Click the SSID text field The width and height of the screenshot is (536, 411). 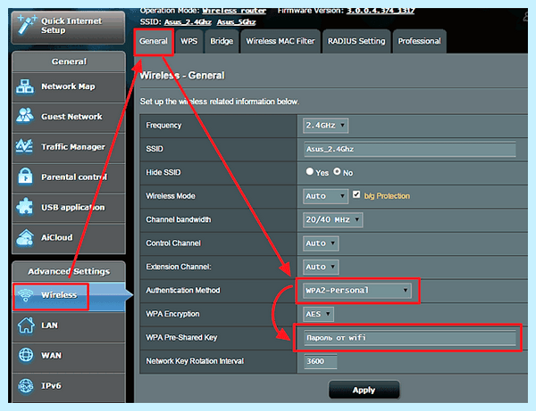410,150
